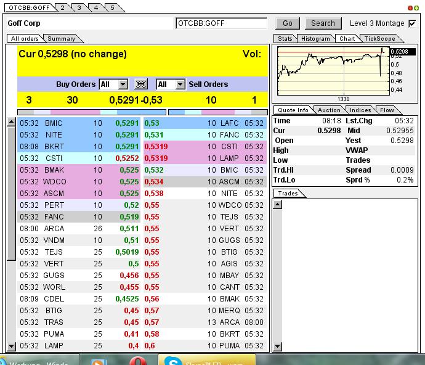Click the link buy/sell filters chain icon
Screen dimensions: 425x365
[x=141, y=84]
